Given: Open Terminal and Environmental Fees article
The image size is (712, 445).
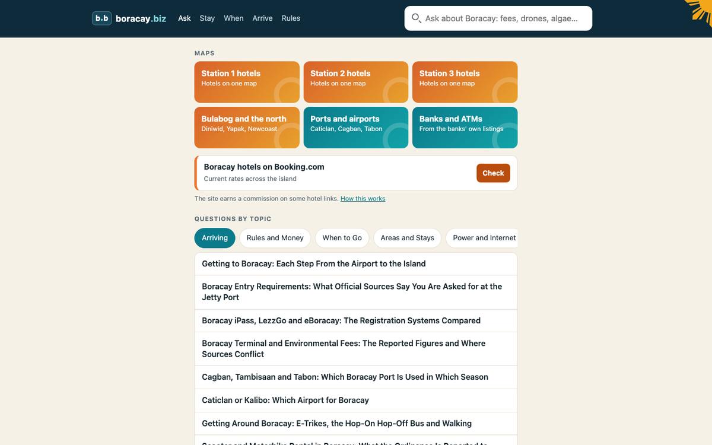Looking at the screenshot, I should pos(356,349).
